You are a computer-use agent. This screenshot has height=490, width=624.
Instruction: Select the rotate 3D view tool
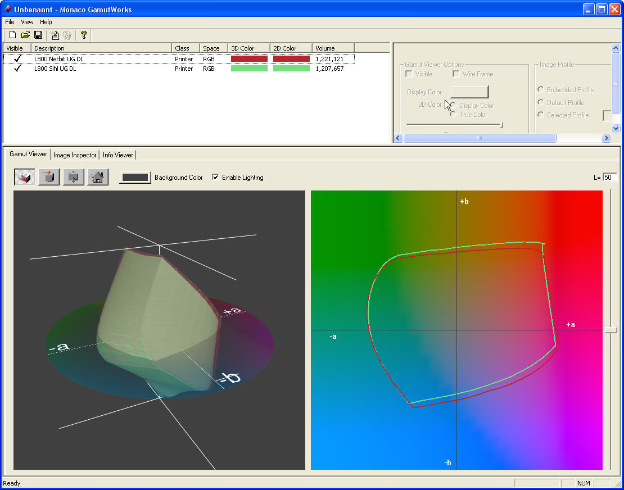coord(24,177)
